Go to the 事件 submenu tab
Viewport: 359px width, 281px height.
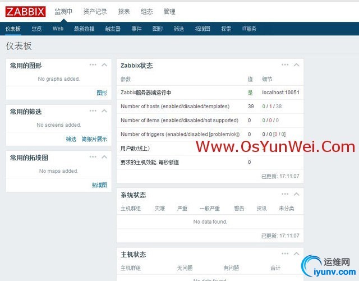coord(136,29)
